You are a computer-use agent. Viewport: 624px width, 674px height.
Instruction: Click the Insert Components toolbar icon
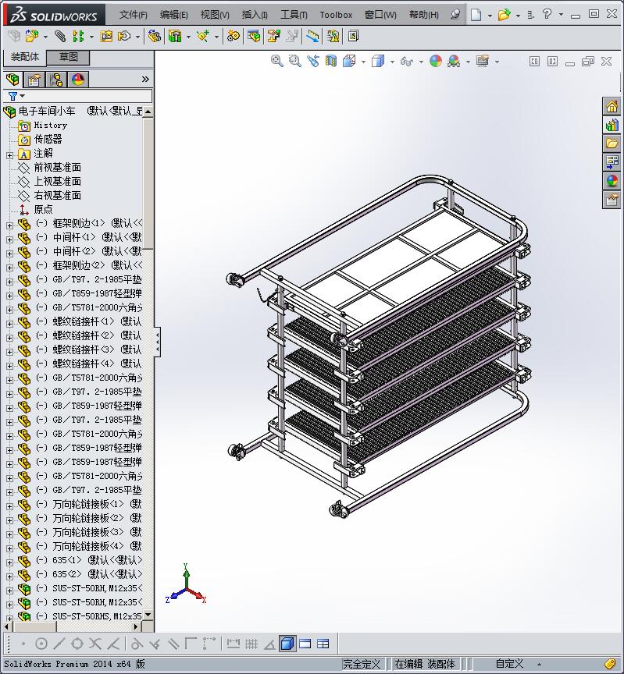[x=31, y=37]
